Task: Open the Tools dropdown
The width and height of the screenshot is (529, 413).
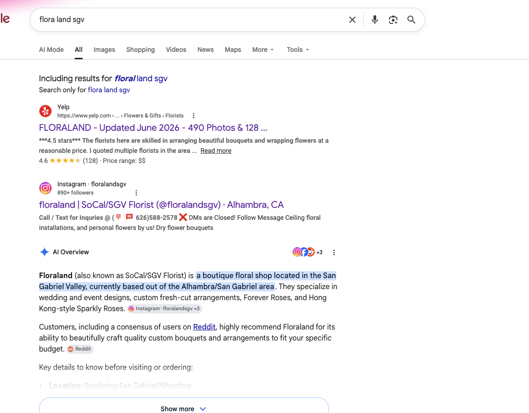Action: tap(298, 50)
